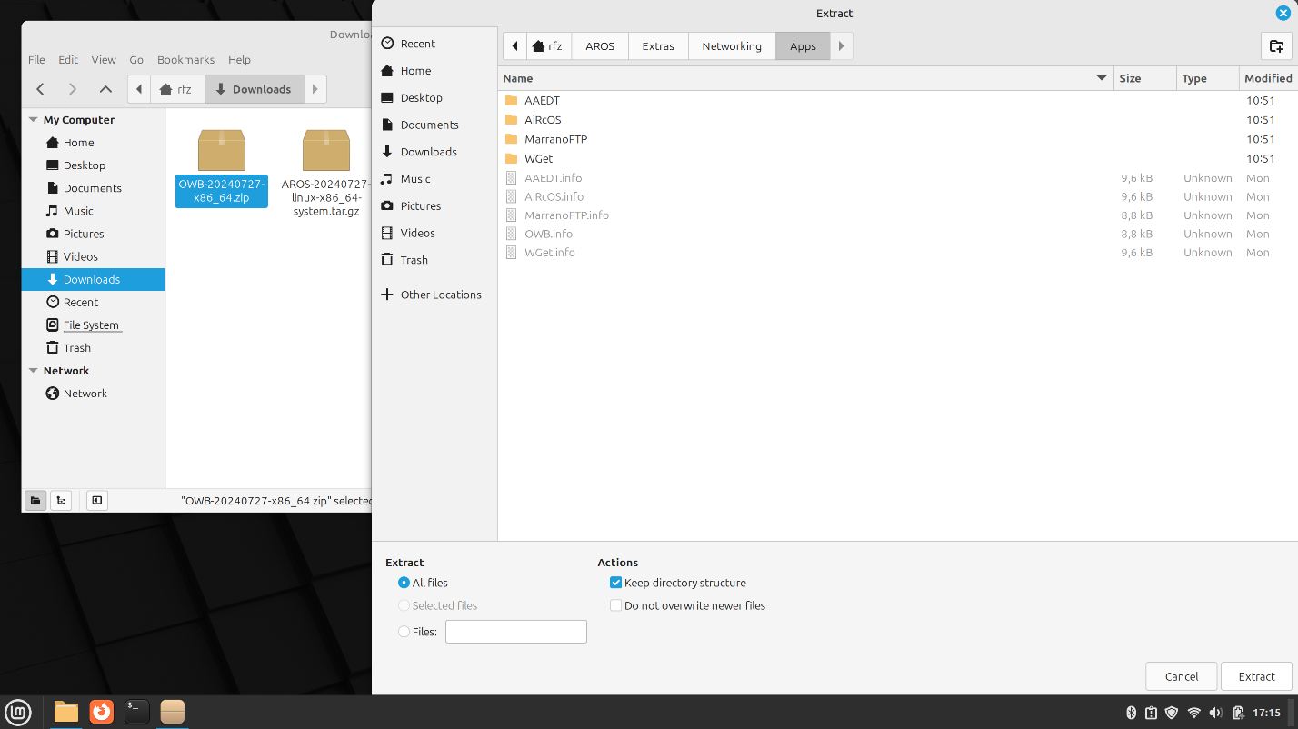Click file manager path bar right arrow
The image size is (1298, 729).
(315, 89)
